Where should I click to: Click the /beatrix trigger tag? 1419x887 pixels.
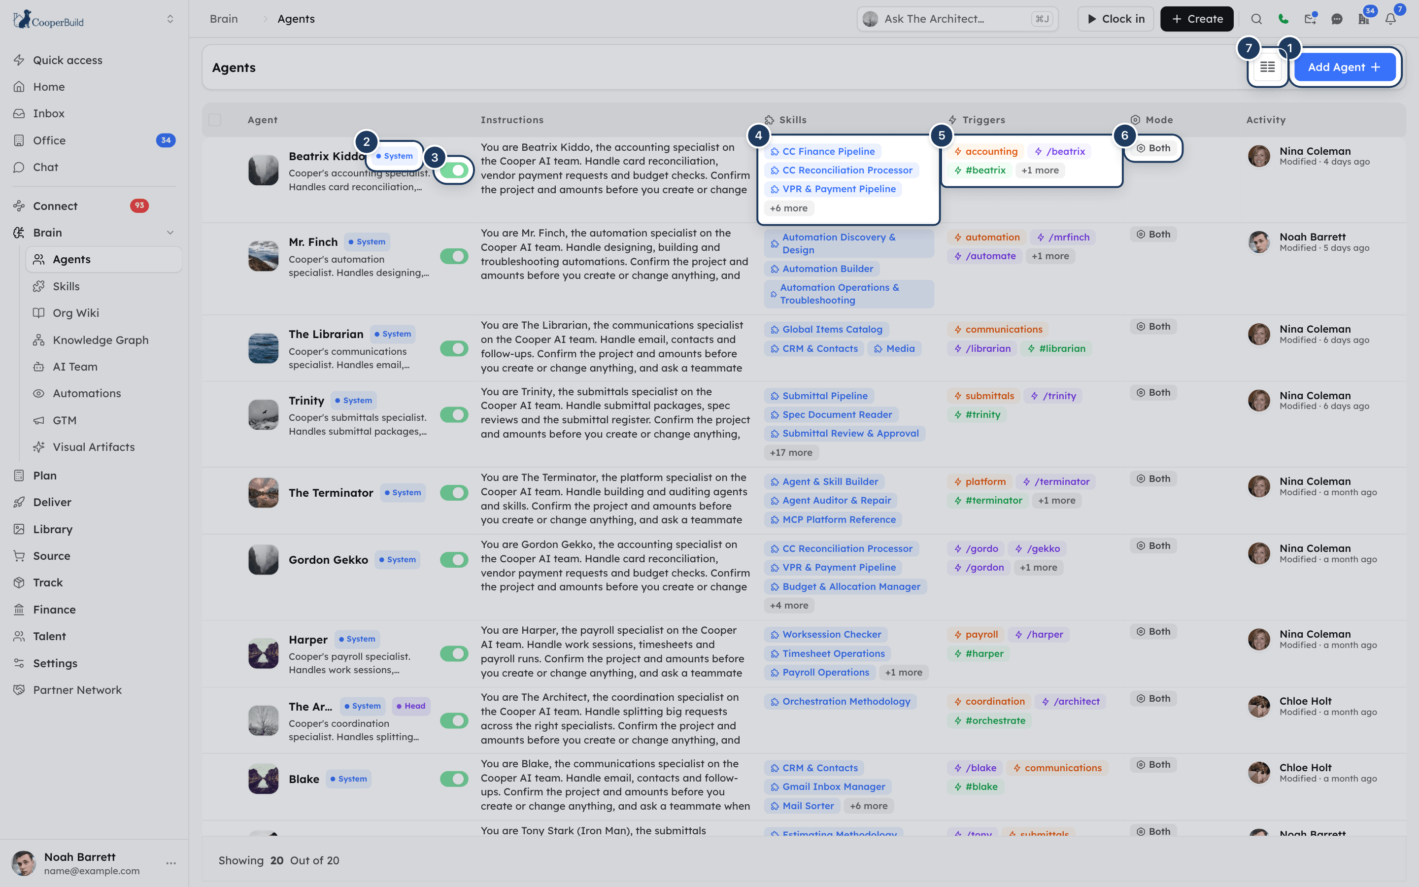pos(1059,151)
